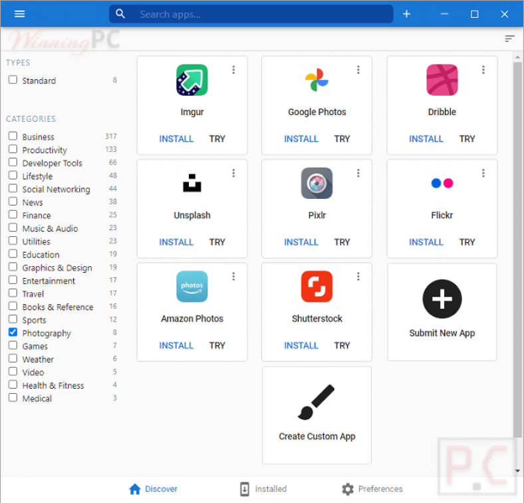Try the Shutterstock app
Screen dimensions: 524x503
tap(342, 345)
